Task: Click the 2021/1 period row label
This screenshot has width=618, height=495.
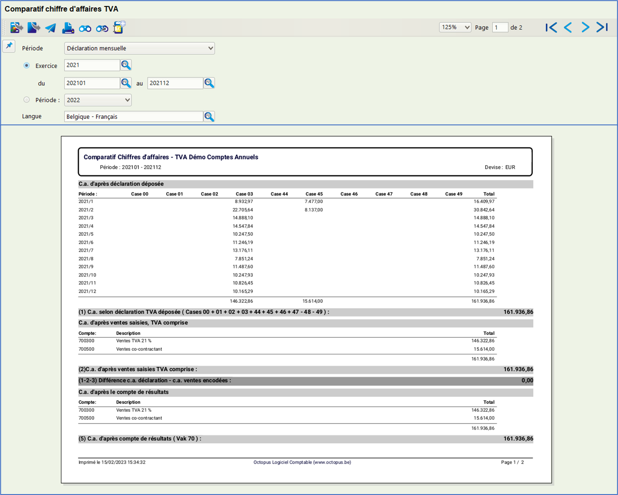Action: [86, 201]
